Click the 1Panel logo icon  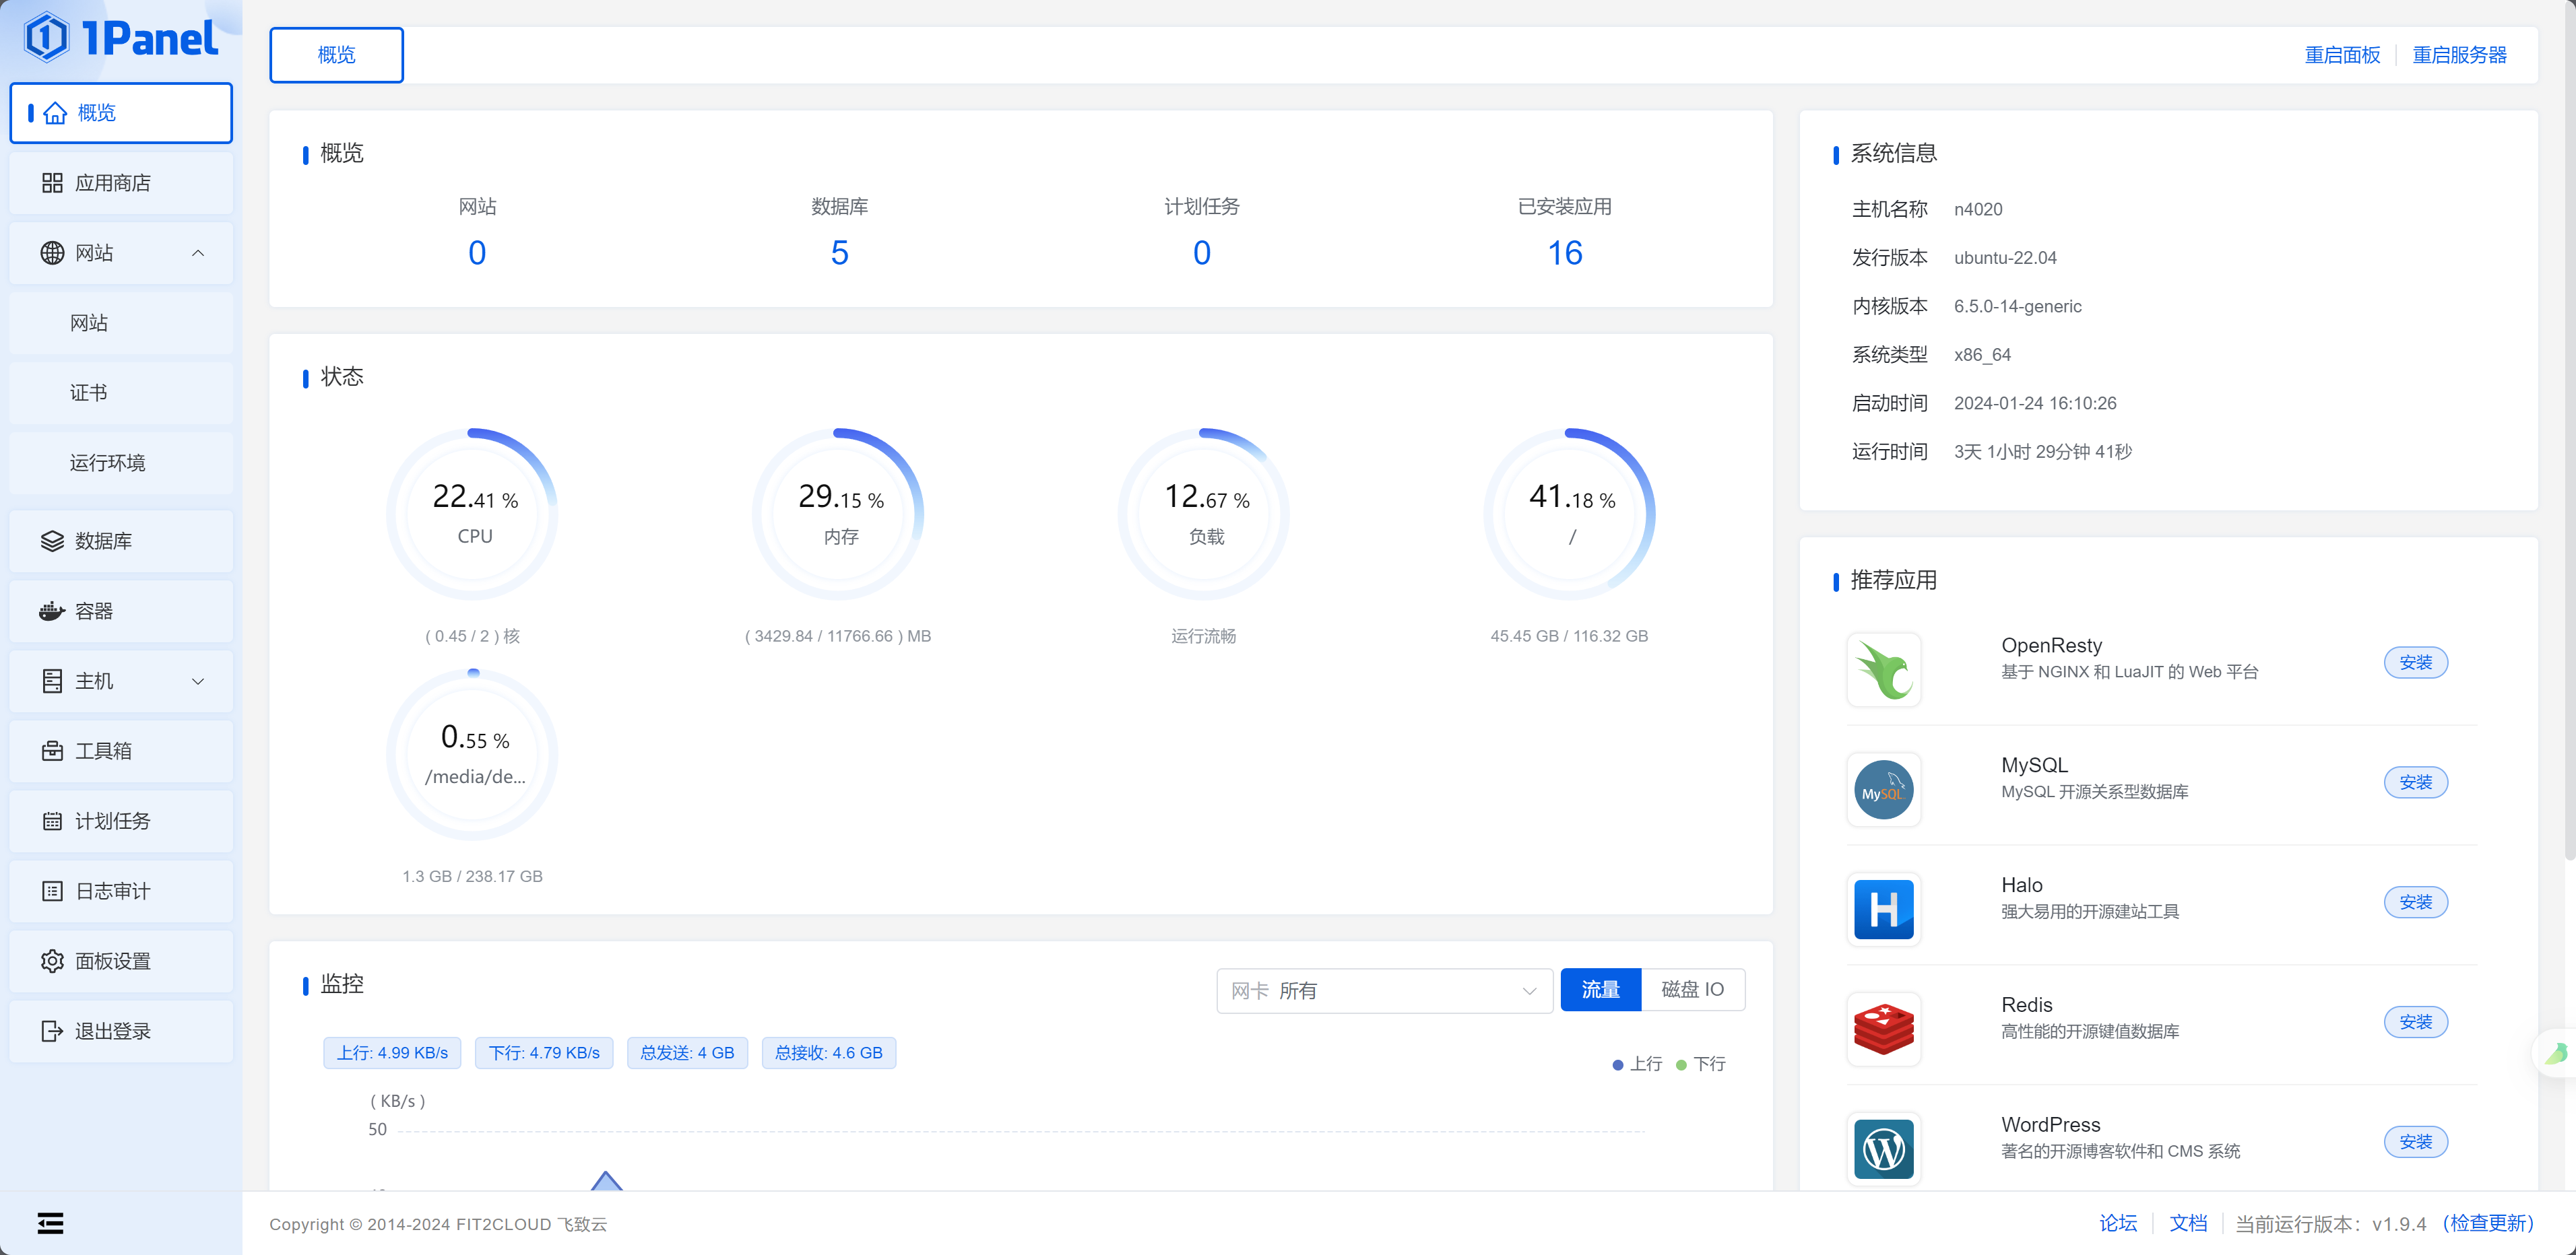coord(46,38)
